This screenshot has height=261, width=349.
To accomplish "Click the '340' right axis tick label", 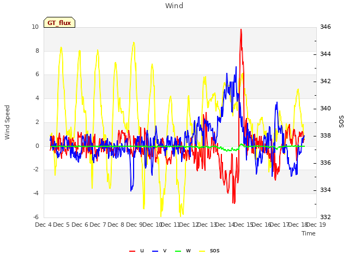I will 326,109.
